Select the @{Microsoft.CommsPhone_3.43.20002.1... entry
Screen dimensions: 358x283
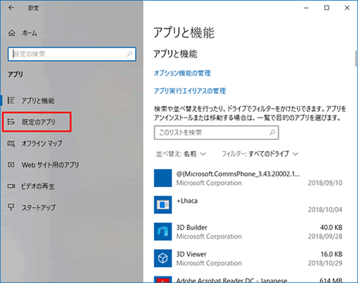(x=238, y=174)
